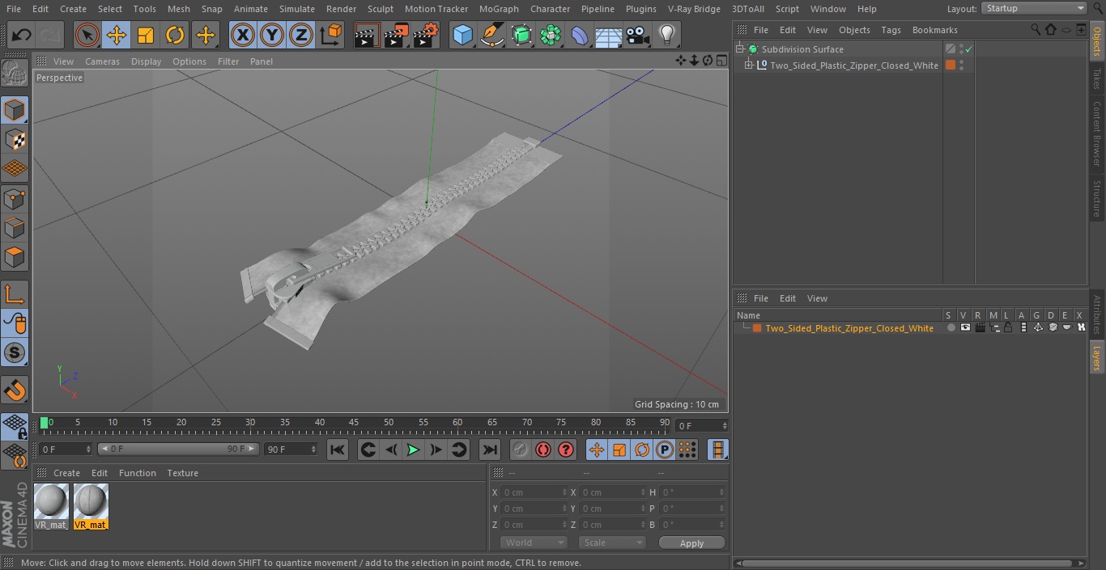
Task: Toggle Subdivision Surface enable checkmark
Action: point(968,49)
